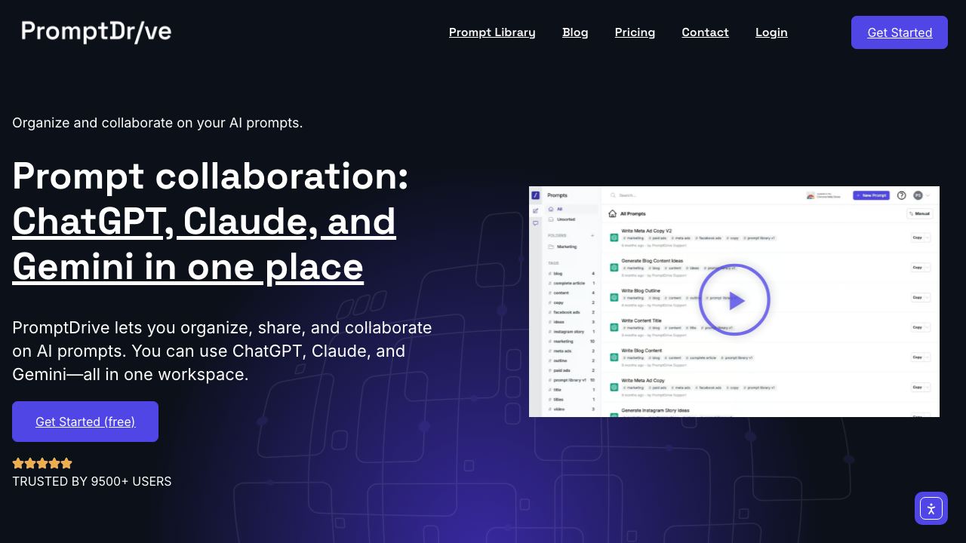
Task: Click the five-star rating icons
Action: click(42, 463)
